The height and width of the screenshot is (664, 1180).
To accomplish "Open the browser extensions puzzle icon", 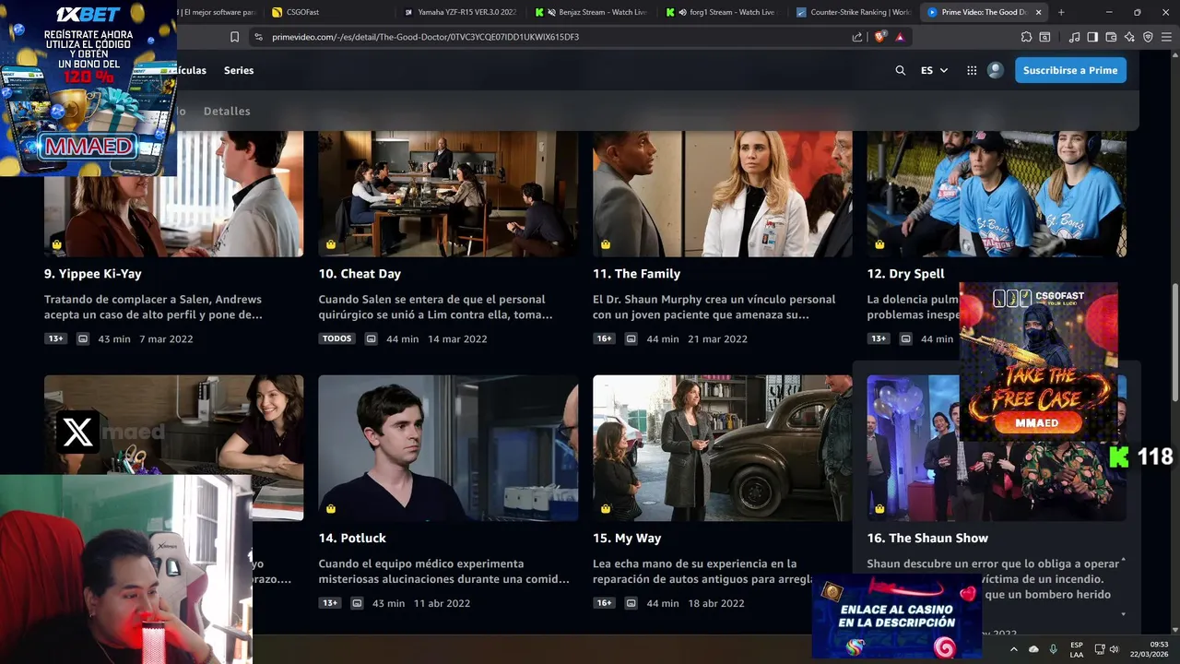I will [x=1026, y=37].
